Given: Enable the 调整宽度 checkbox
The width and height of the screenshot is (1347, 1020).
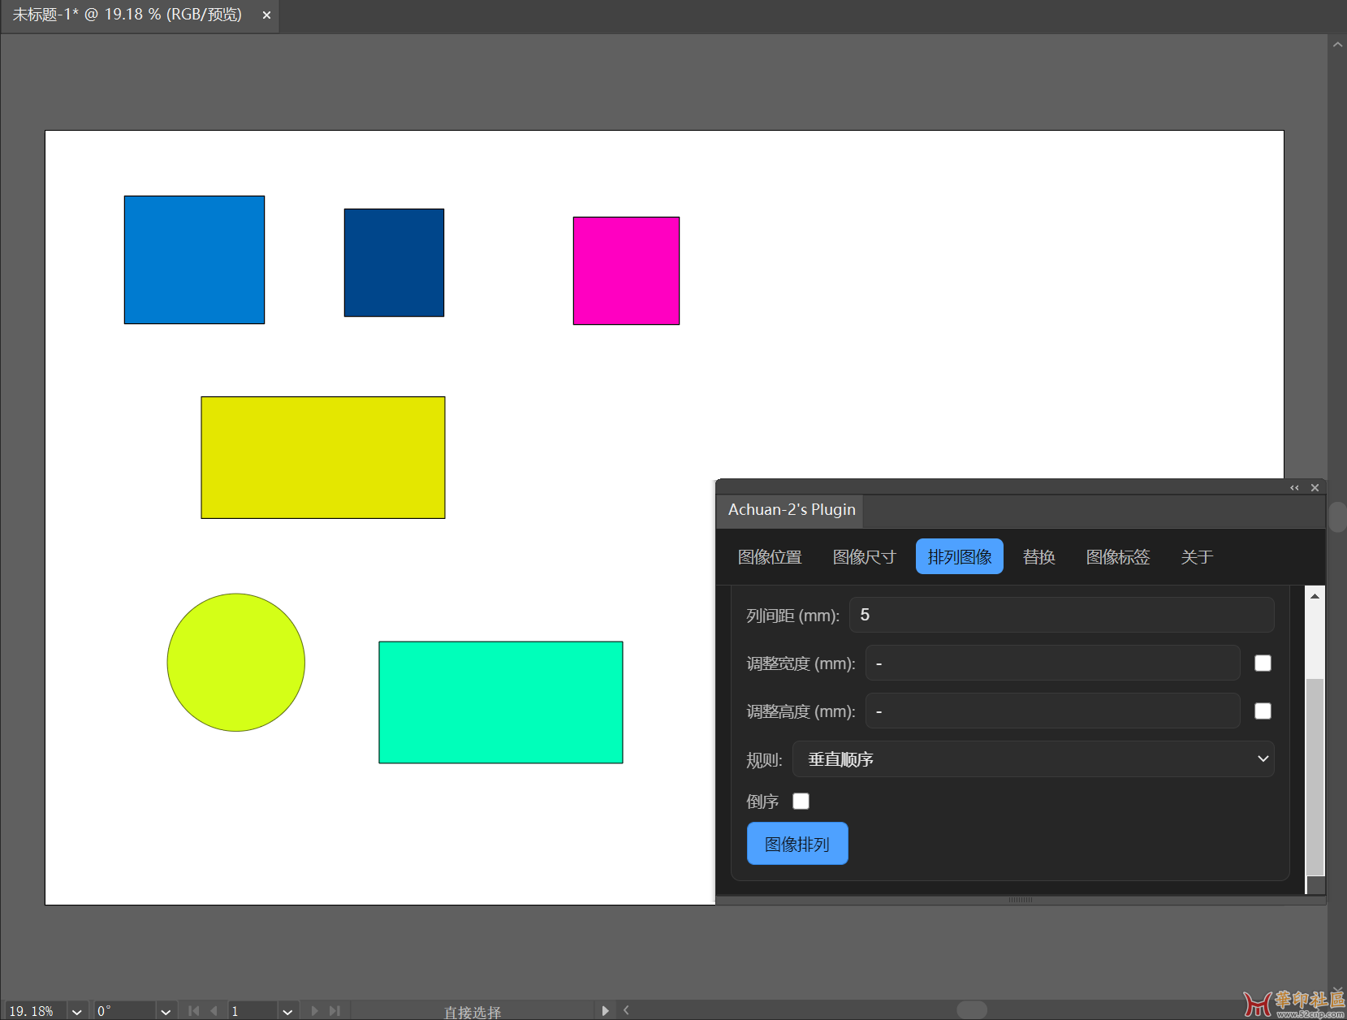Looking at the screenshot, I should tap(1263, 663).
